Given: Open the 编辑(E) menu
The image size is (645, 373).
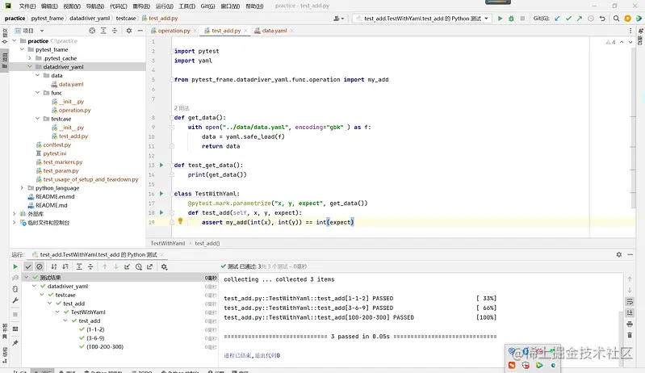Looking at the screenshot, I should [x=49, y=6].
